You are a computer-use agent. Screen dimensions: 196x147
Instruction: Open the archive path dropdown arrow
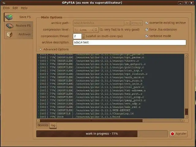(x=127, y=23)
